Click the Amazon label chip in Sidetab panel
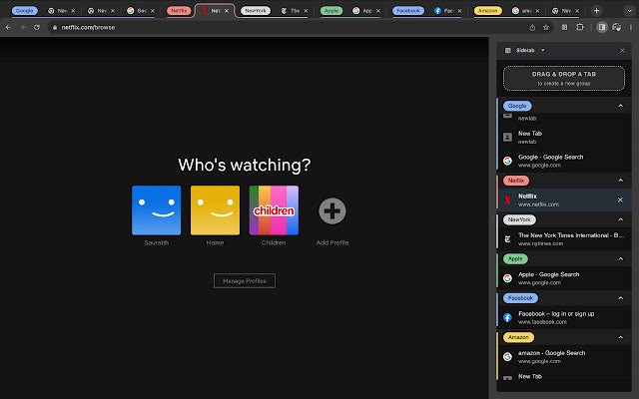This screenshot has width=639, height=399. (518, 337)
